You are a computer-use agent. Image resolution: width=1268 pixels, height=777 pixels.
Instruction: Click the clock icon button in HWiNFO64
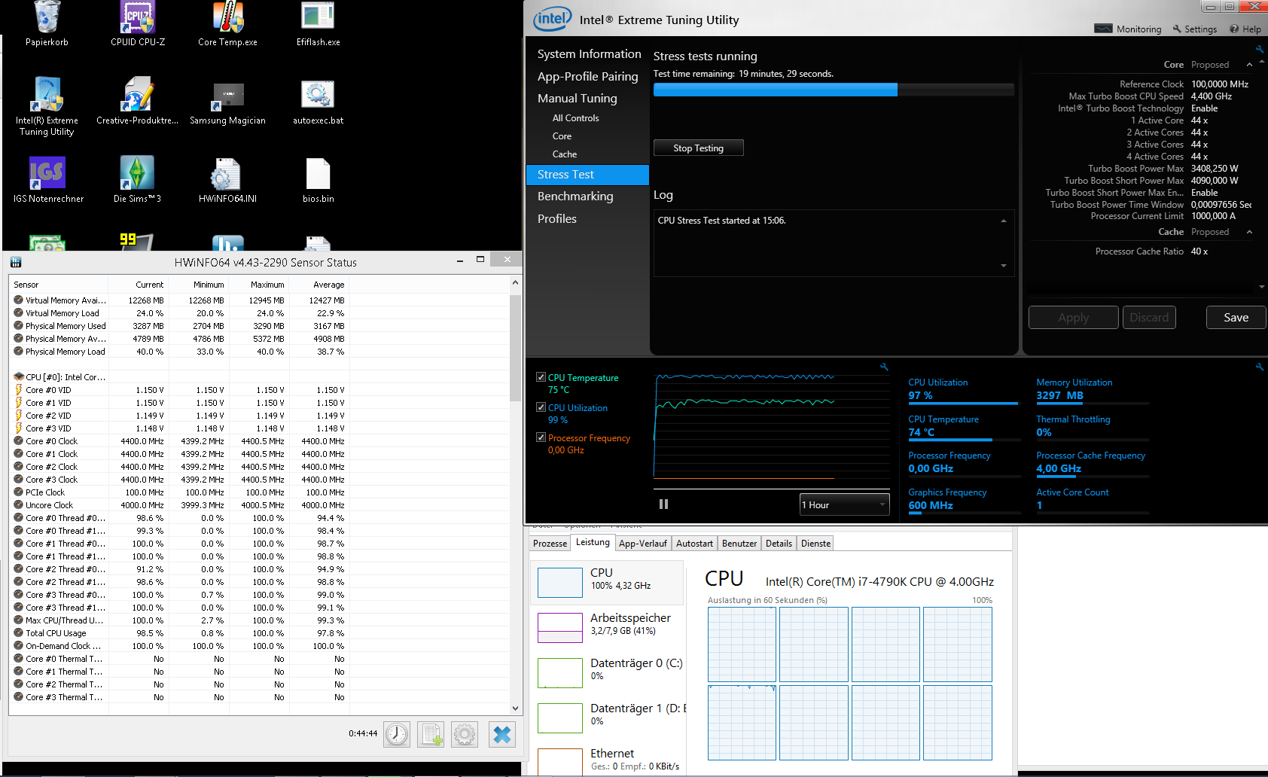397,734
